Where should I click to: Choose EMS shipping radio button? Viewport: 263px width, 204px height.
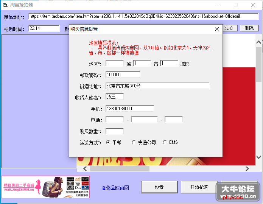coord(165,142)
